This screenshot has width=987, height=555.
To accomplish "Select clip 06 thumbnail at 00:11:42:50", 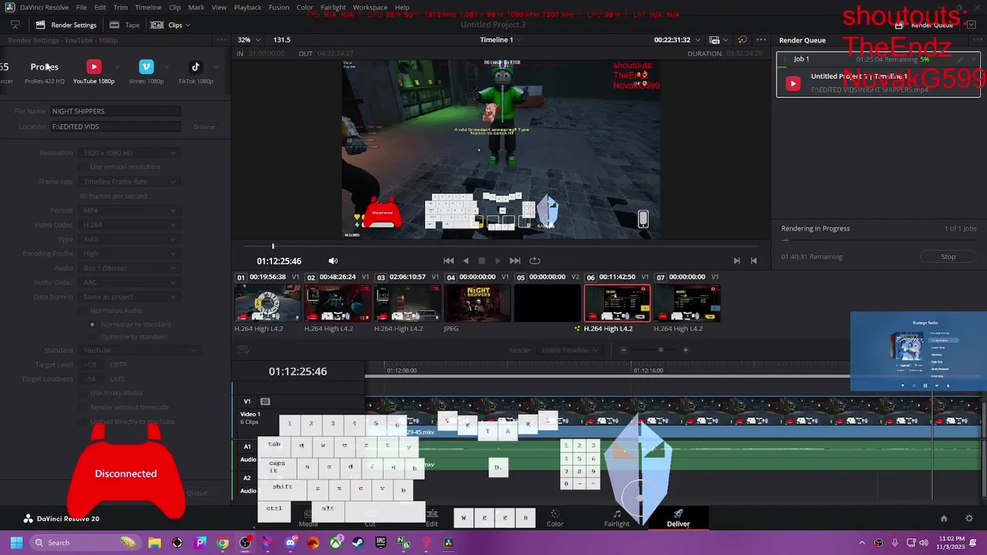I will 617,303.
